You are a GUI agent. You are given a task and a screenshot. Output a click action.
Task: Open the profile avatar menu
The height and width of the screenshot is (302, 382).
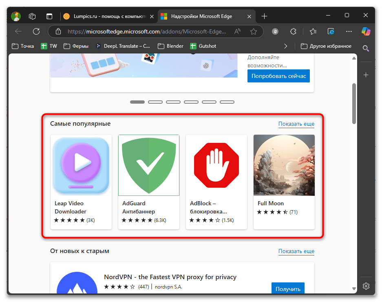tap(16, 16)
